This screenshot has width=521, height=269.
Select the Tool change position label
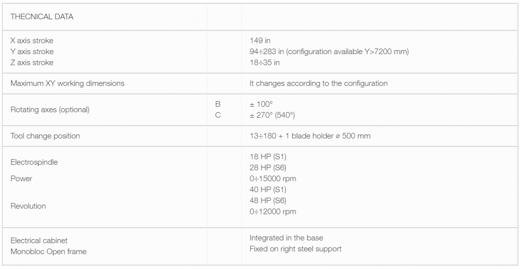pyautogui.click(x=45, y=136)
